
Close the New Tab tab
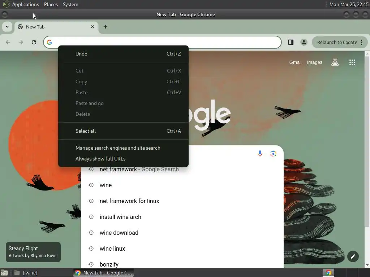[x=92, y=27]
